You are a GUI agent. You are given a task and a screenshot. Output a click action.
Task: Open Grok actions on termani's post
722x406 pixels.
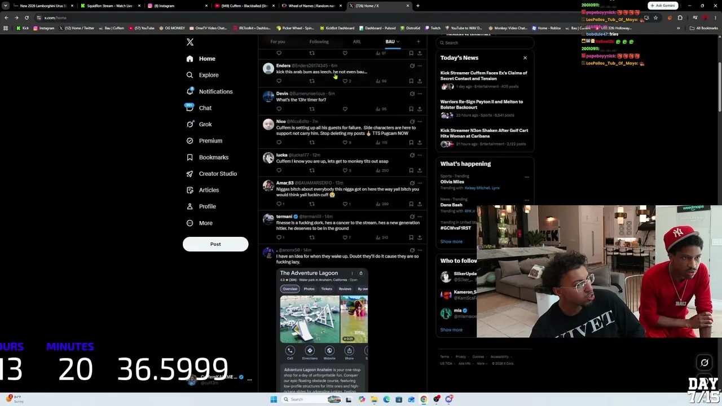tap(412, 217)
